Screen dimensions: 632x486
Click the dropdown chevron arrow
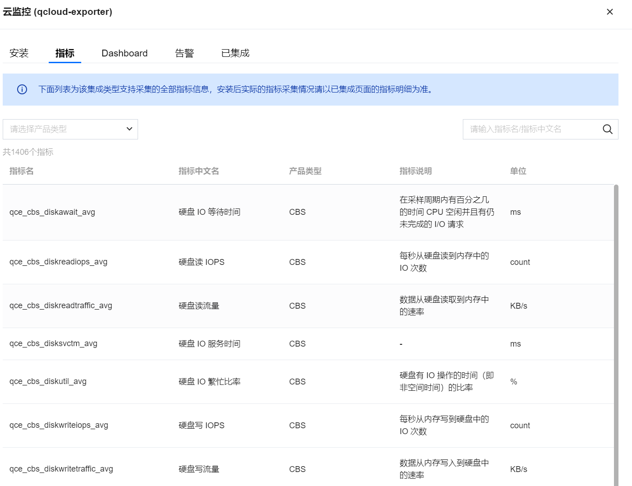coord(129,129)
